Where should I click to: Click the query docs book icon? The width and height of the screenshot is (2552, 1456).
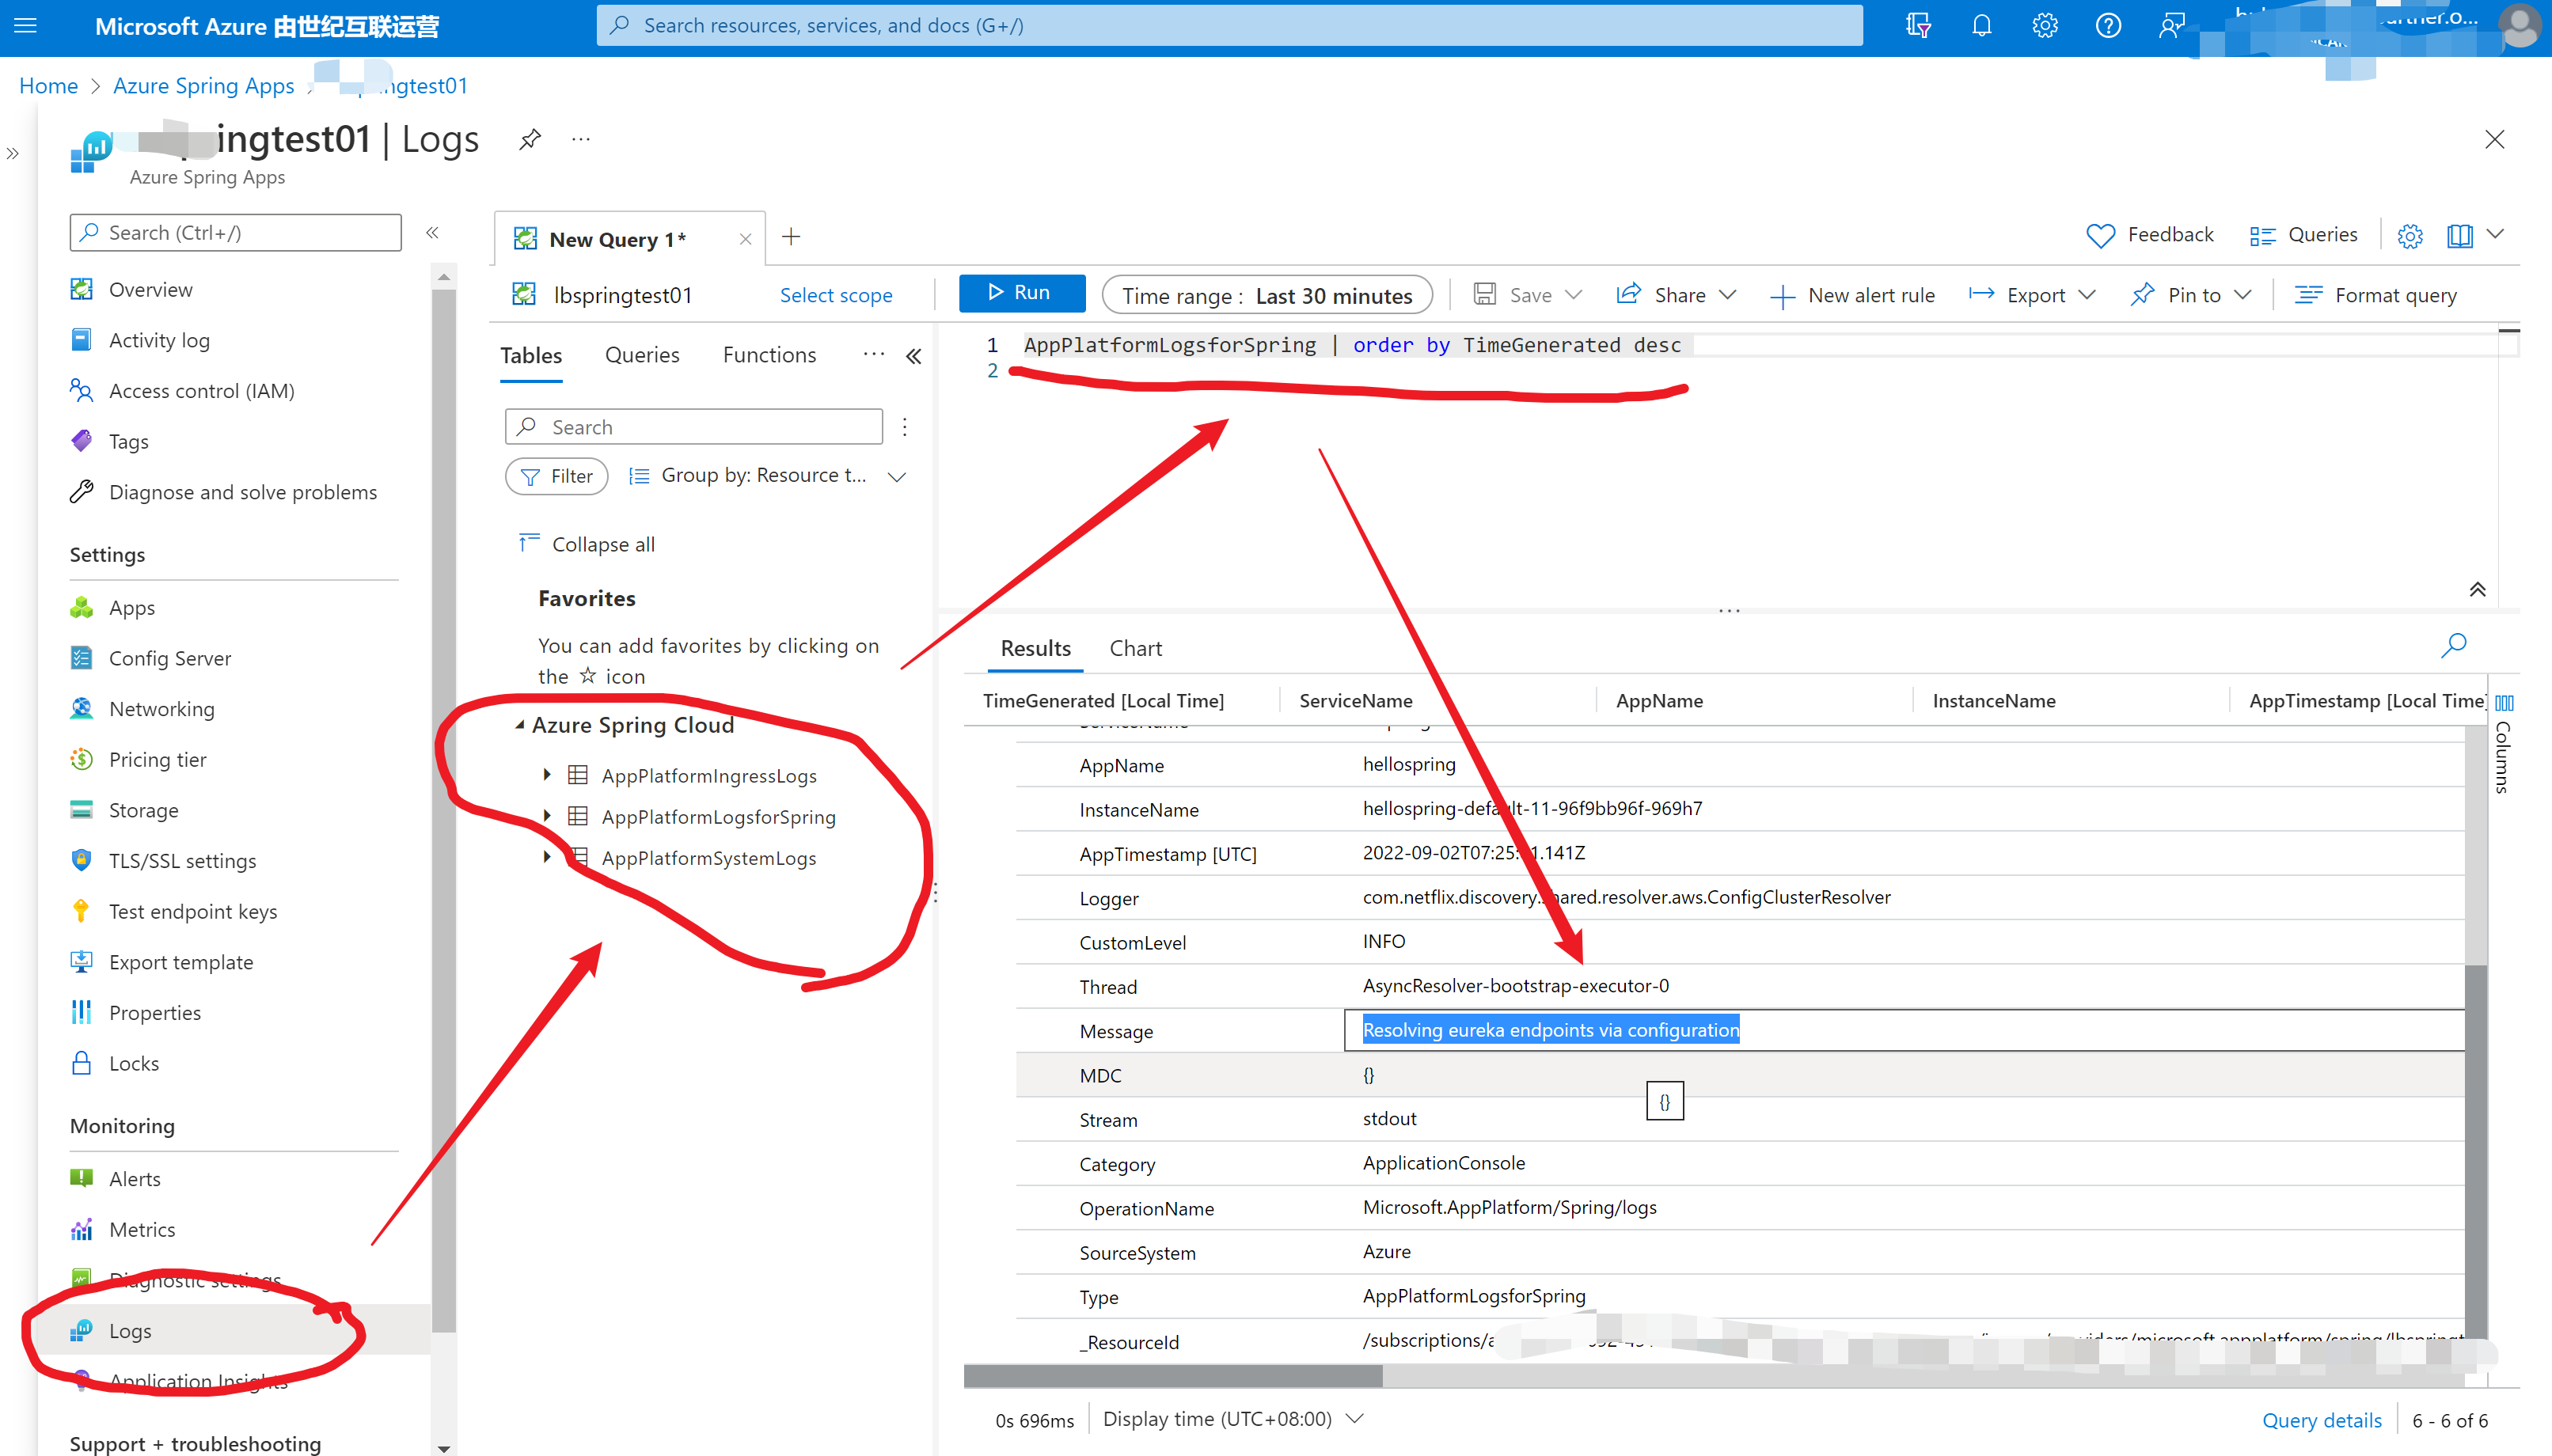[2459, 236]
